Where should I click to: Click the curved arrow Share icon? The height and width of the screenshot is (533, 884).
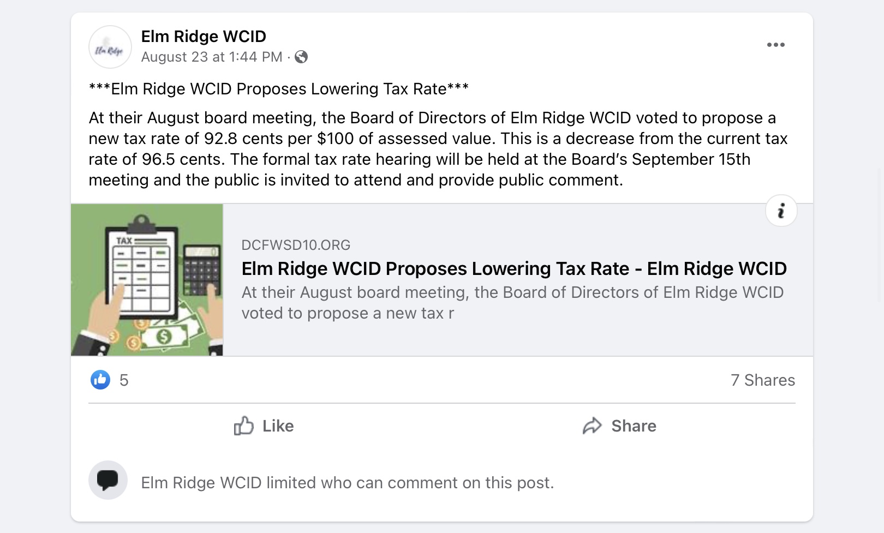tap(592, 426)
